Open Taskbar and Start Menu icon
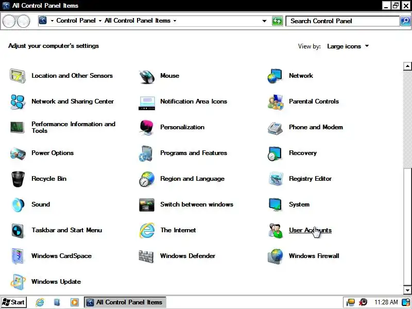This screenshot has height=309, width=412. pyautogui.click(x=18, y=231)
